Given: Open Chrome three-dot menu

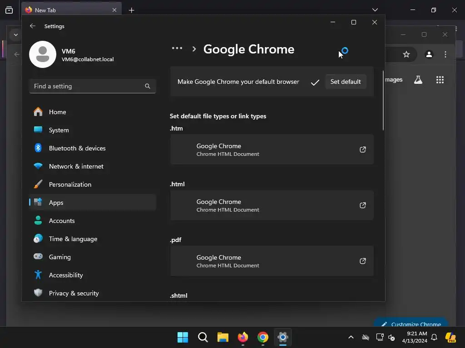Looking at the screenshot, I should pos(445,54).
